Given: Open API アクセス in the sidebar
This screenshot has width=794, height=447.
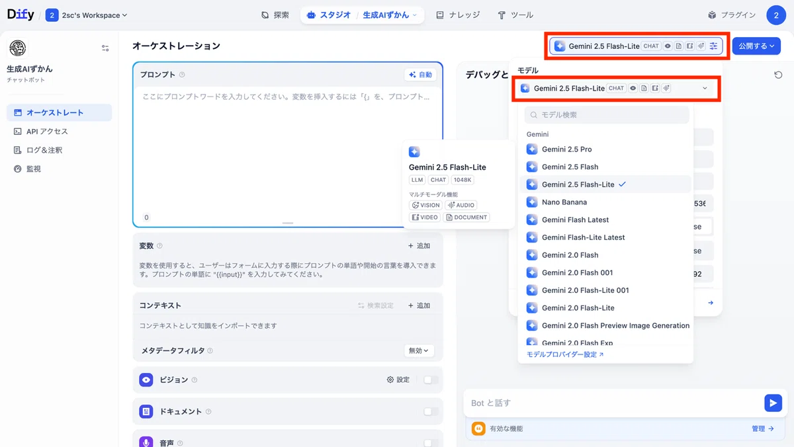Looking at the screenshot, I should pyautogui.click(x=60, y=132).
